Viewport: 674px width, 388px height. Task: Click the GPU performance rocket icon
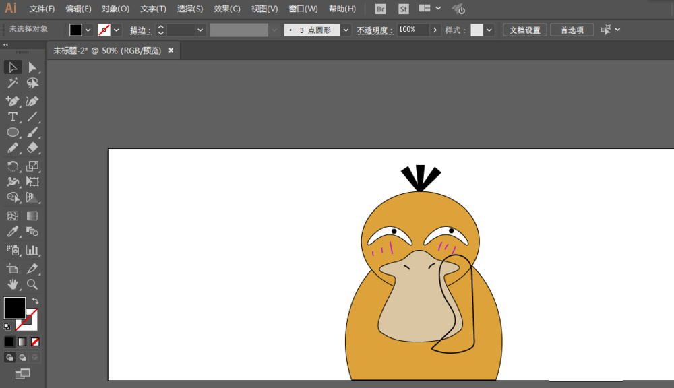click(458, 9)
